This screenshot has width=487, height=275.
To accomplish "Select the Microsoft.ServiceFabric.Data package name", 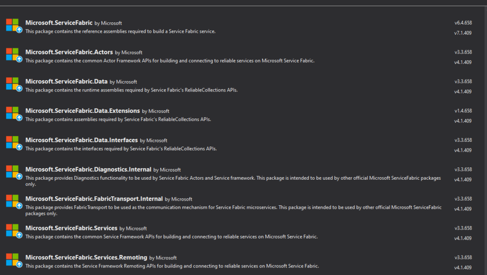I will 67,82.
